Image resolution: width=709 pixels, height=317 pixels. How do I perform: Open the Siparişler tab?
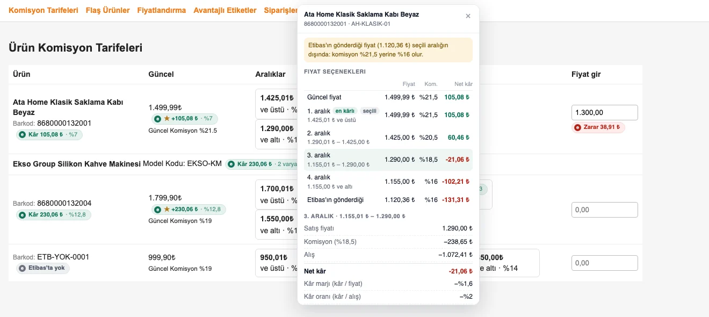point(281,10)
